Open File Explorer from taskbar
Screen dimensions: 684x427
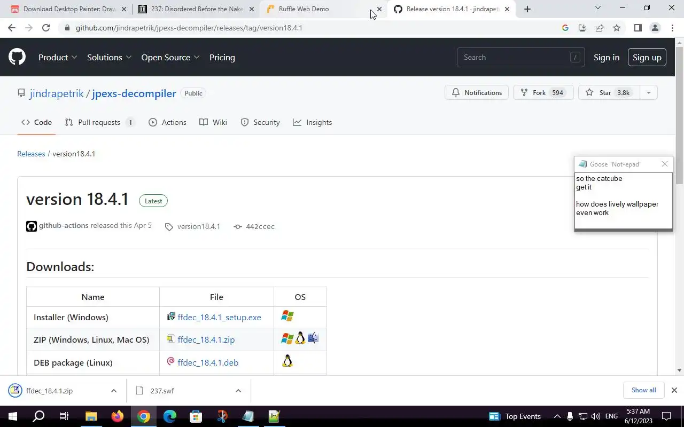click(91, 416)
